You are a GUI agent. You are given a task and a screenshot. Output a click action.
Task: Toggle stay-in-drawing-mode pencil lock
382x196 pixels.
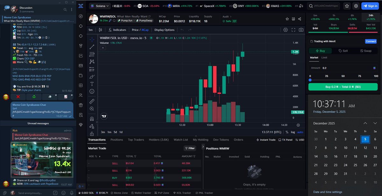[92, 126]
